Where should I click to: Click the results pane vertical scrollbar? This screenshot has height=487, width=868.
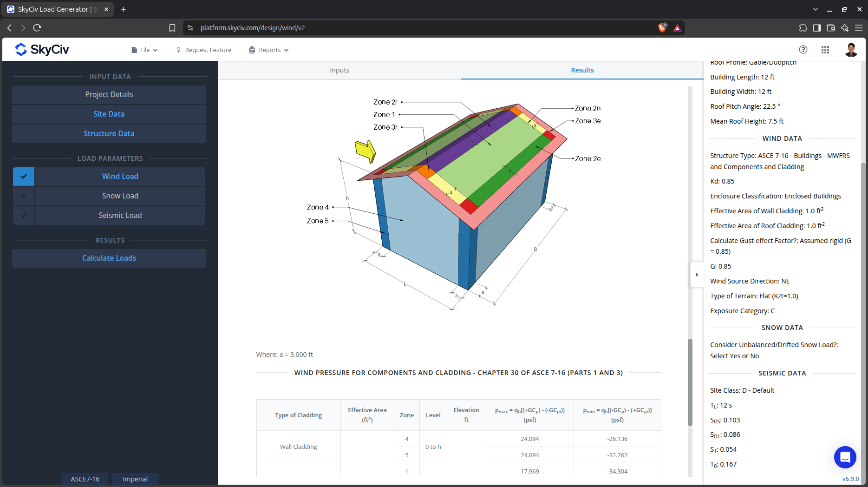click(x=690, y=382)
